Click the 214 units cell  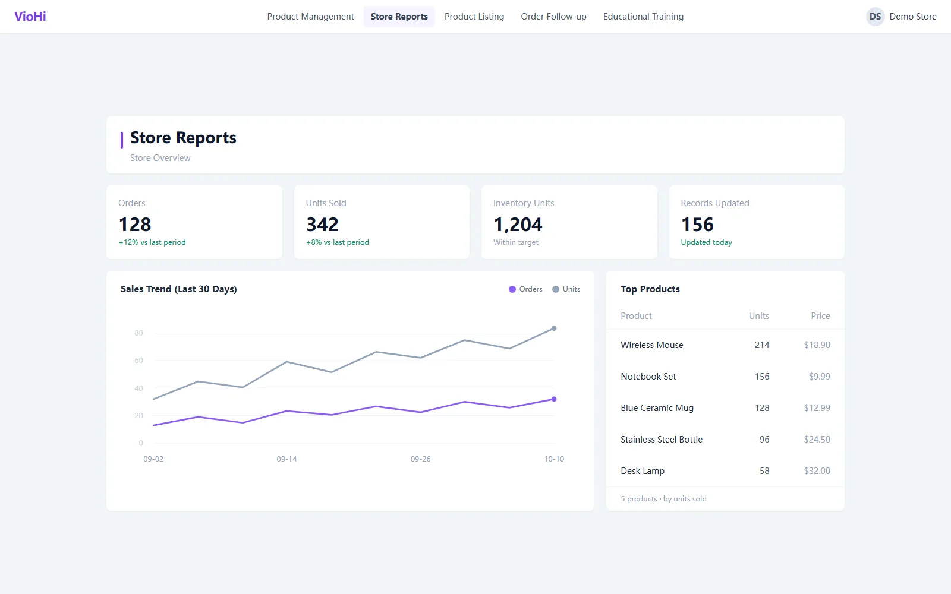(762, 345)
